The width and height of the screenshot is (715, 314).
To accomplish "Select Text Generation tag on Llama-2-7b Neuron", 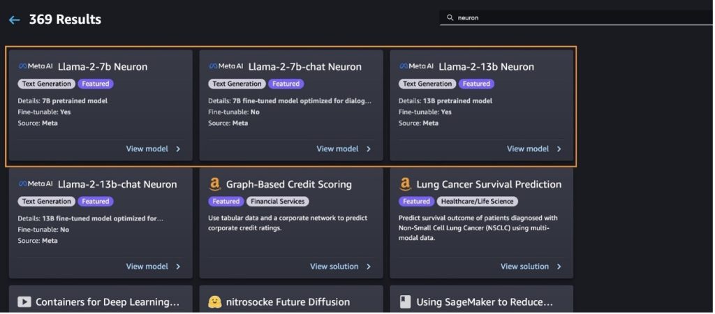I will [x=47, y=84].
